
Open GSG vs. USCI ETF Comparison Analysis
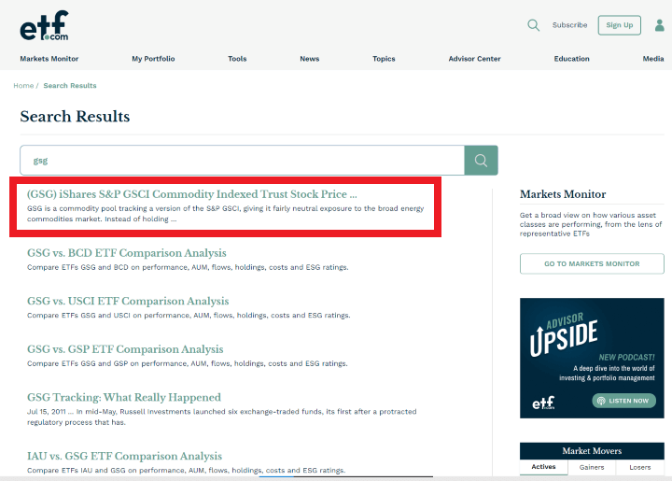point(128,301)
